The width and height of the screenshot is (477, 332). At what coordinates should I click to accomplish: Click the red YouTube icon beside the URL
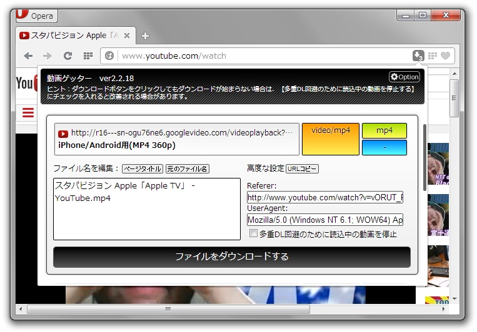click(x=63, y=134)
